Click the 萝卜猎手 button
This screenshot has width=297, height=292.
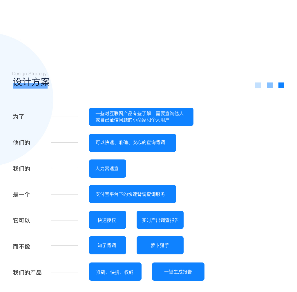[160, 245]
